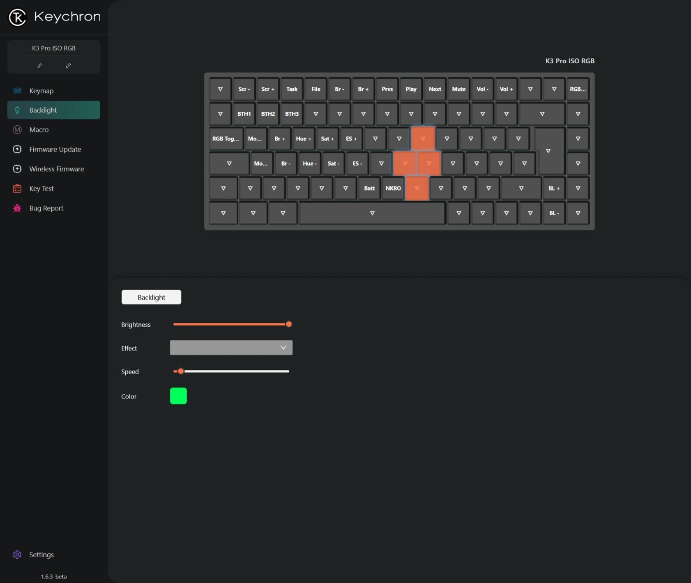Select the BL + key
This screenshot has width=691, height=583.
[554, 188]
